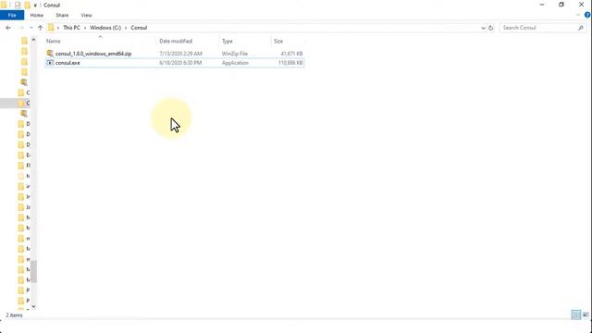Click the Consul breadcrumb segment
The width and height of the screenshot is (592, 333).
click(x=139, y=28)
